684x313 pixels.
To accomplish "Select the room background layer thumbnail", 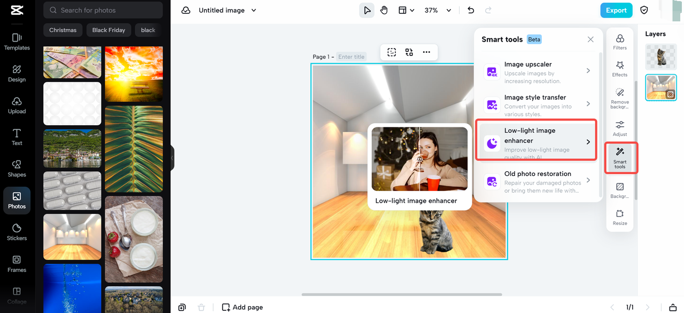I will (x=661, y=87).
